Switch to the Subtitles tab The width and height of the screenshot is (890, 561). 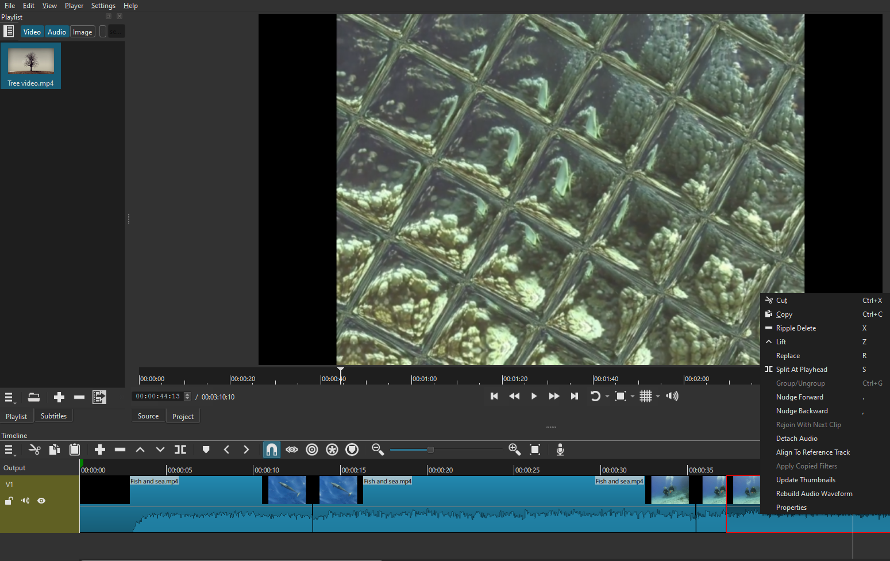point(53,416)
